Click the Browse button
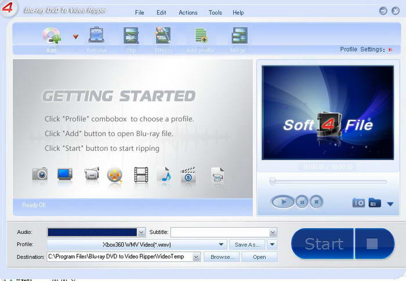The image size is (406, 281). click(222, 257)
